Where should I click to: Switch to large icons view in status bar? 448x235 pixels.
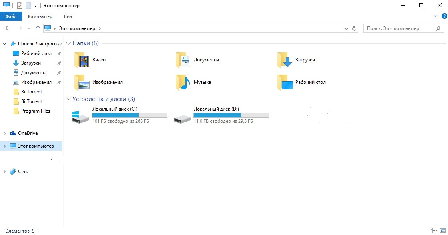442,231
